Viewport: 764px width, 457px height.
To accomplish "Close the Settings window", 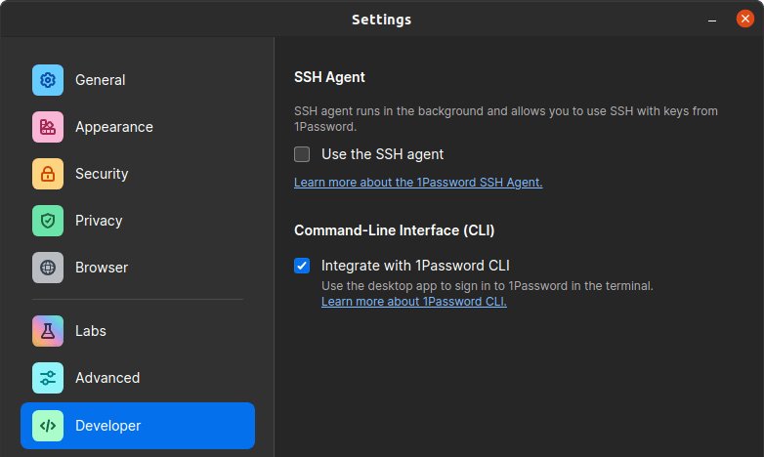I will (x=744, y=19).
